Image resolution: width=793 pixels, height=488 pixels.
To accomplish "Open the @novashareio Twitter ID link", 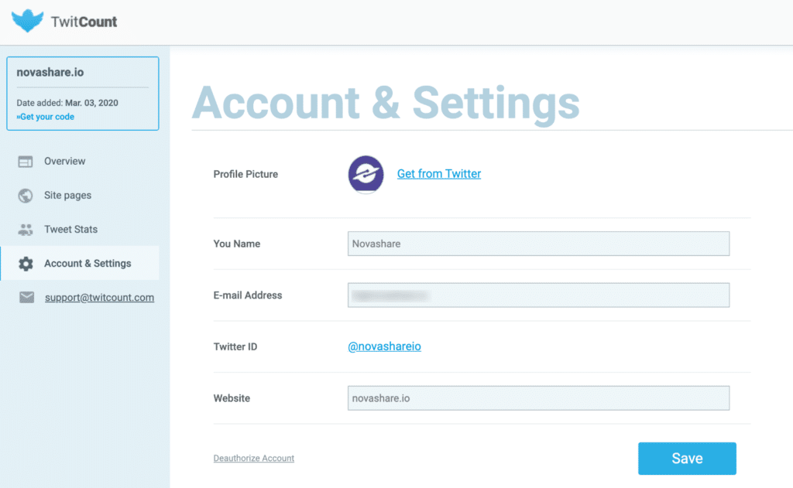I will pos(384,346).
